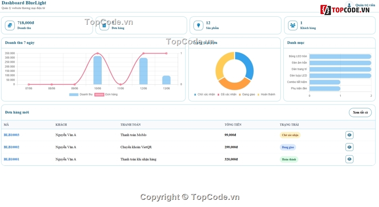Viewport: 379px width, 207px height.
Task: Click the orange donut chart segment
Action: [234, 85]
